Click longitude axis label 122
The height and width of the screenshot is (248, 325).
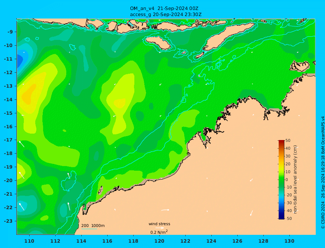[x=185, y=241]
